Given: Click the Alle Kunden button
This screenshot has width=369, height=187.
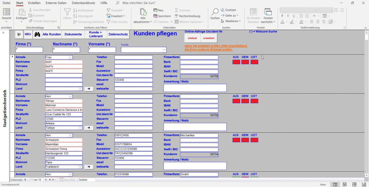Looking at the screenshot, I should 52,34.
